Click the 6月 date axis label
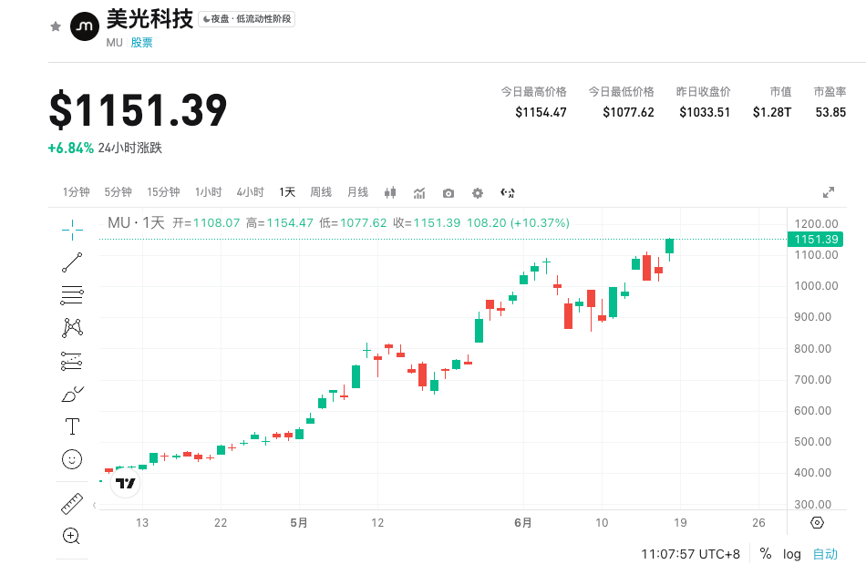 pos(523,523)
